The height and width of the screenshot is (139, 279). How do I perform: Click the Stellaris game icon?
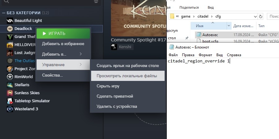click(x=10, y=85)
